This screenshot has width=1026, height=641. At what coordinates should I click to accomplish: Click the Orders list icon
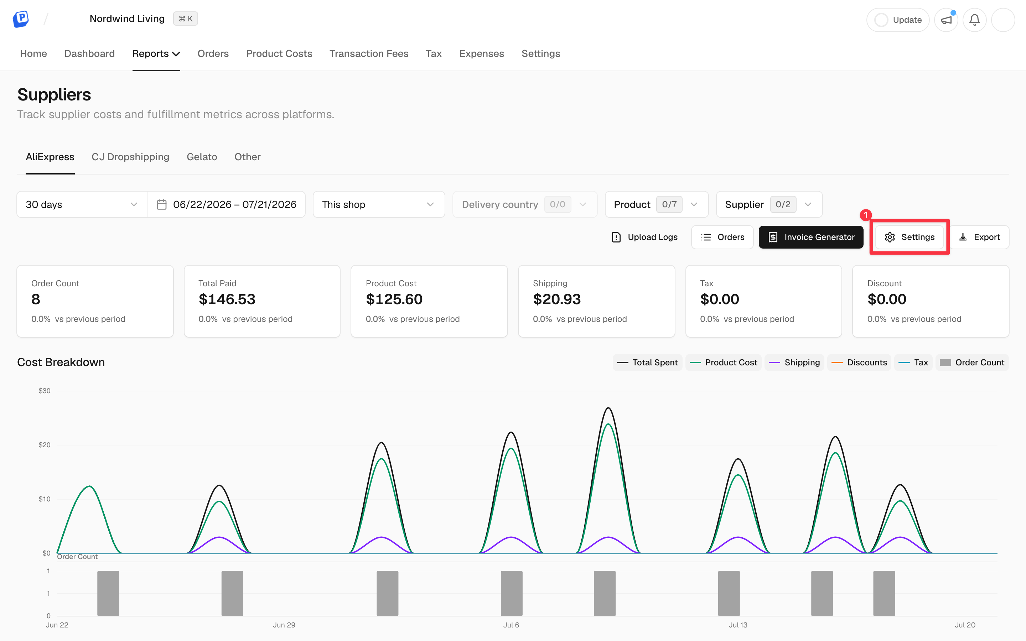706,237
